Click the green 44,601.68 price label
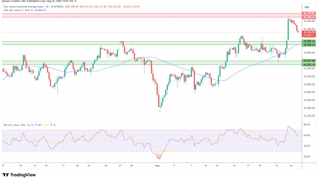The width and height of the screenshot is (319, 179). click(309, 61)
